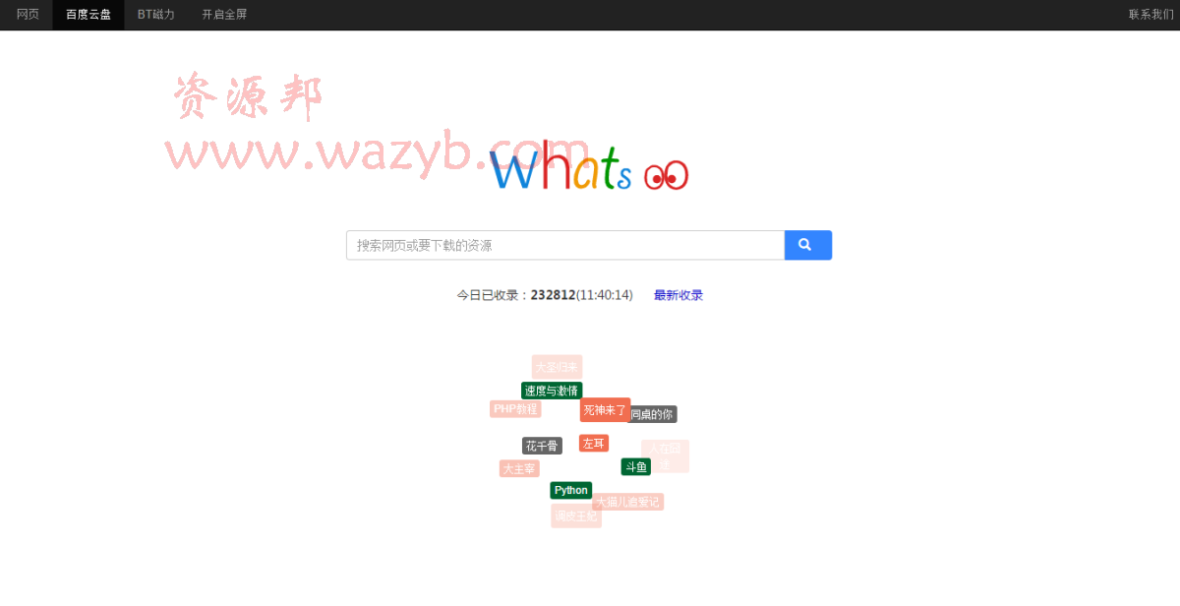1180x606 pixels.
Task: Focus the 搜索网页或要下载的资源 search box
Action: pyautogui.click(x=565, y=245)
